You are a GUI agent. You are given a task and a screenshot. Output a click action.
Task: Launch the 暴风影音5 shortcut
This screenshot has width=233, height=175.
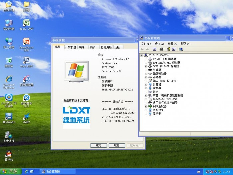coord(9,118)
